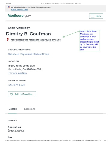Viewport: 111px width, 144px height.
Task: Click the Medicare.gov logo
Action: tap(19, 16)
